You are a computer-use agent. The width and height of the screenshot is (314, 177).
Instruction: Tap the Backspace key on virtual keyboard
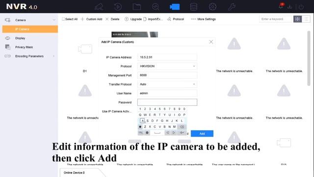(x=182, y=127)
